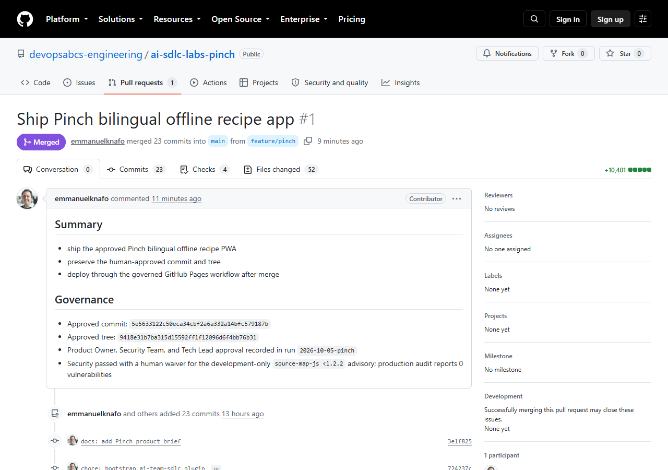This screenshot has height=470, width=668.
Task: Expand the Open Source dropdown menu
Action: (x=241, y=19)
